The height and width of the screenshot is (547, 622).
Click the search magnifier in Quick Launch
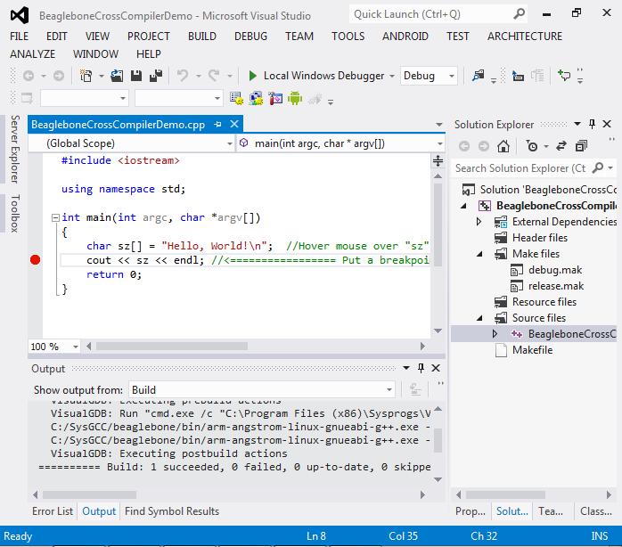519,14
